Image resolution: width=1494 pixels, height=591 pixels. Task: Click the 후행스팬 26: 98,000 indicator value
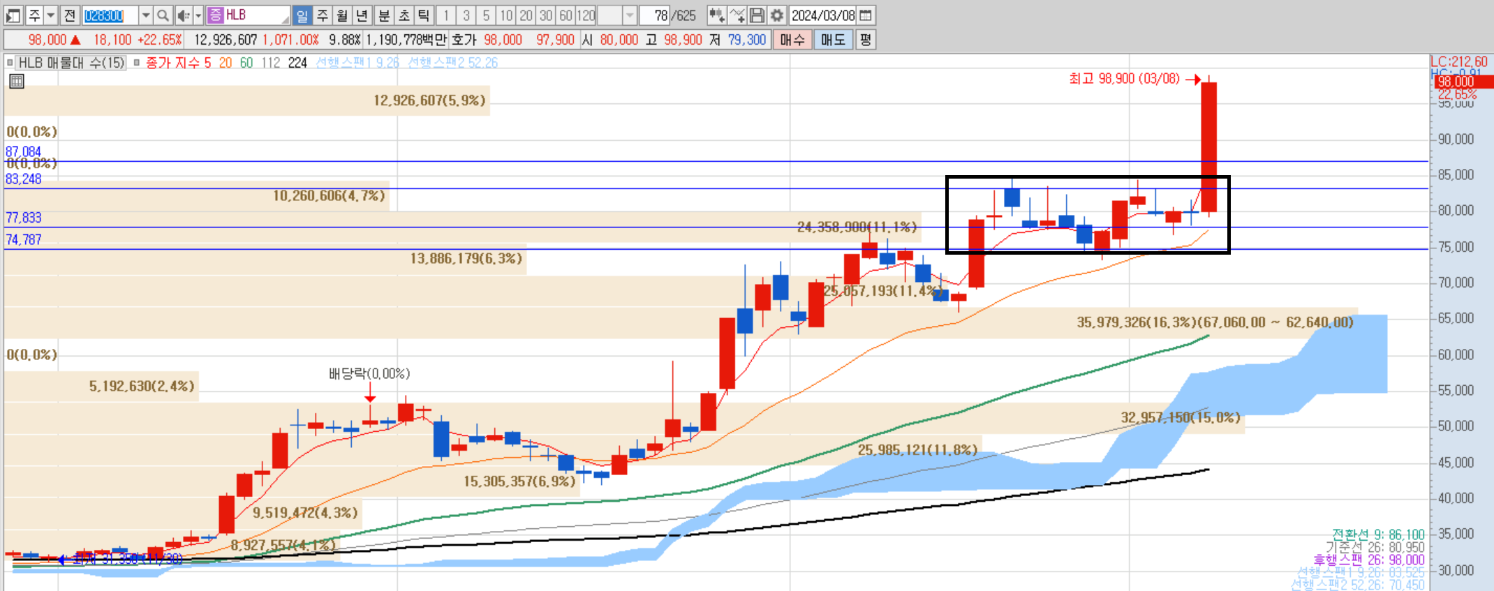tap(1369, 560)
